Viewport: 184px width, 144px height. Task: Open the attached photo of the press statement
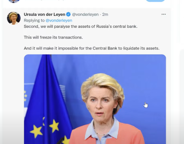coord(95,99)
